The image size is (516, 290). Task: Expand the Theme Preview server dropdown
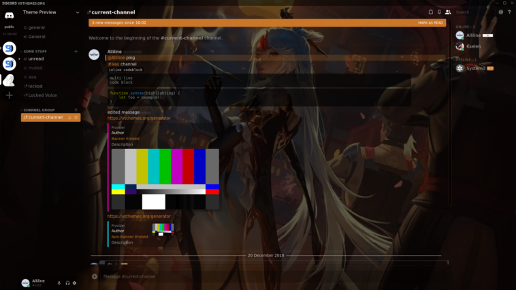[x=78, y=12]
